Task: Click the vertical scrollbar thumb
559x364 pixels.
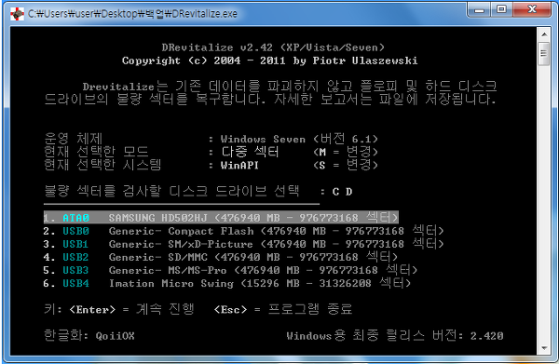Action: (x=544, y=53)
